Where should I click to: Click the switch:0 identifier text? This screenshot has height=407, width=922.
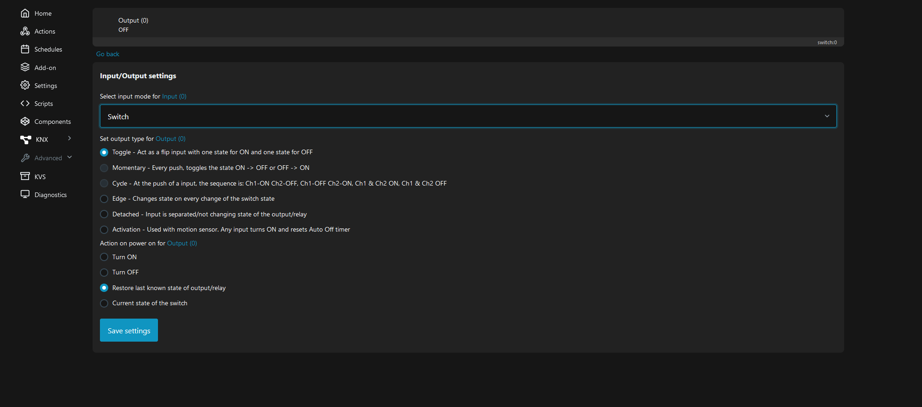point(827,42)
